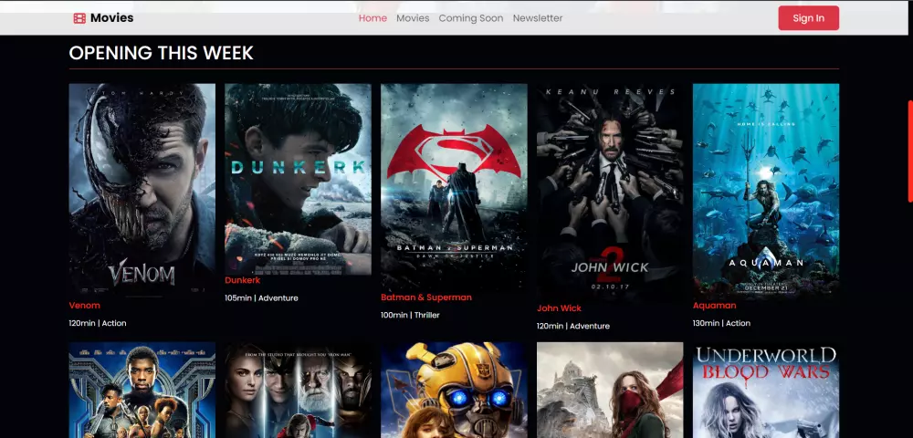Image resolution: width=913 pixels, height=438 pixels.
Task: Open the Batman v Superman poster
Action: click(454, 187)
